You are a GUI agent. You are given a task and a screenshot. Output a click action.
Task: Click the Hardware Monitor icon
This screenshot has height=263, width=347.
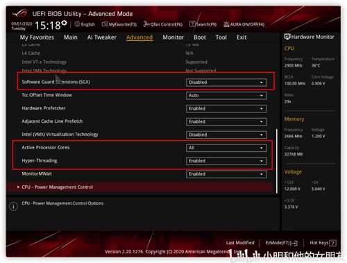[x=287, y=37]
